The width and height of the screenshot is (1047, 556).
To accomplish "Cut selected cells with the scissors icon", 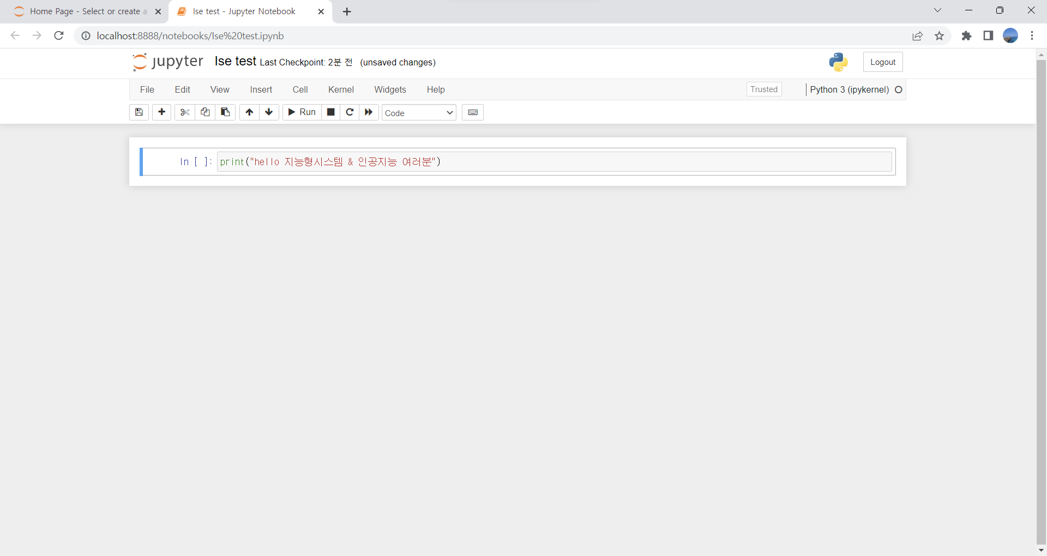I will (185, 112).
